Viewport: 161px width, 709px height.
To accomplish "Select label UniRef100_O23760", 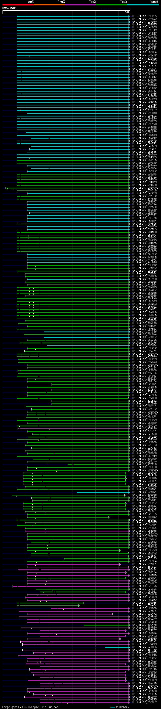I will pyautogui.click(x=144, y=55).
